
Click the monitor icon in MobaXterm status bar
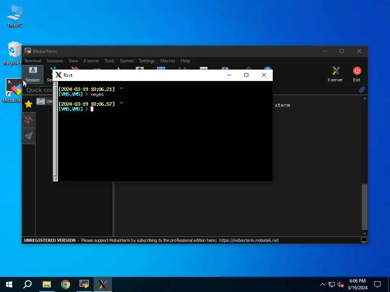(364, 240)
